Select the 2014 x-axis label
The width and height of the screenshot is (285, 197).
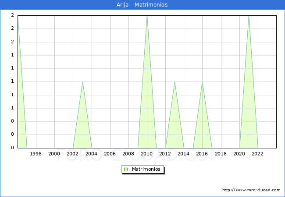click(x=183, y=154)
